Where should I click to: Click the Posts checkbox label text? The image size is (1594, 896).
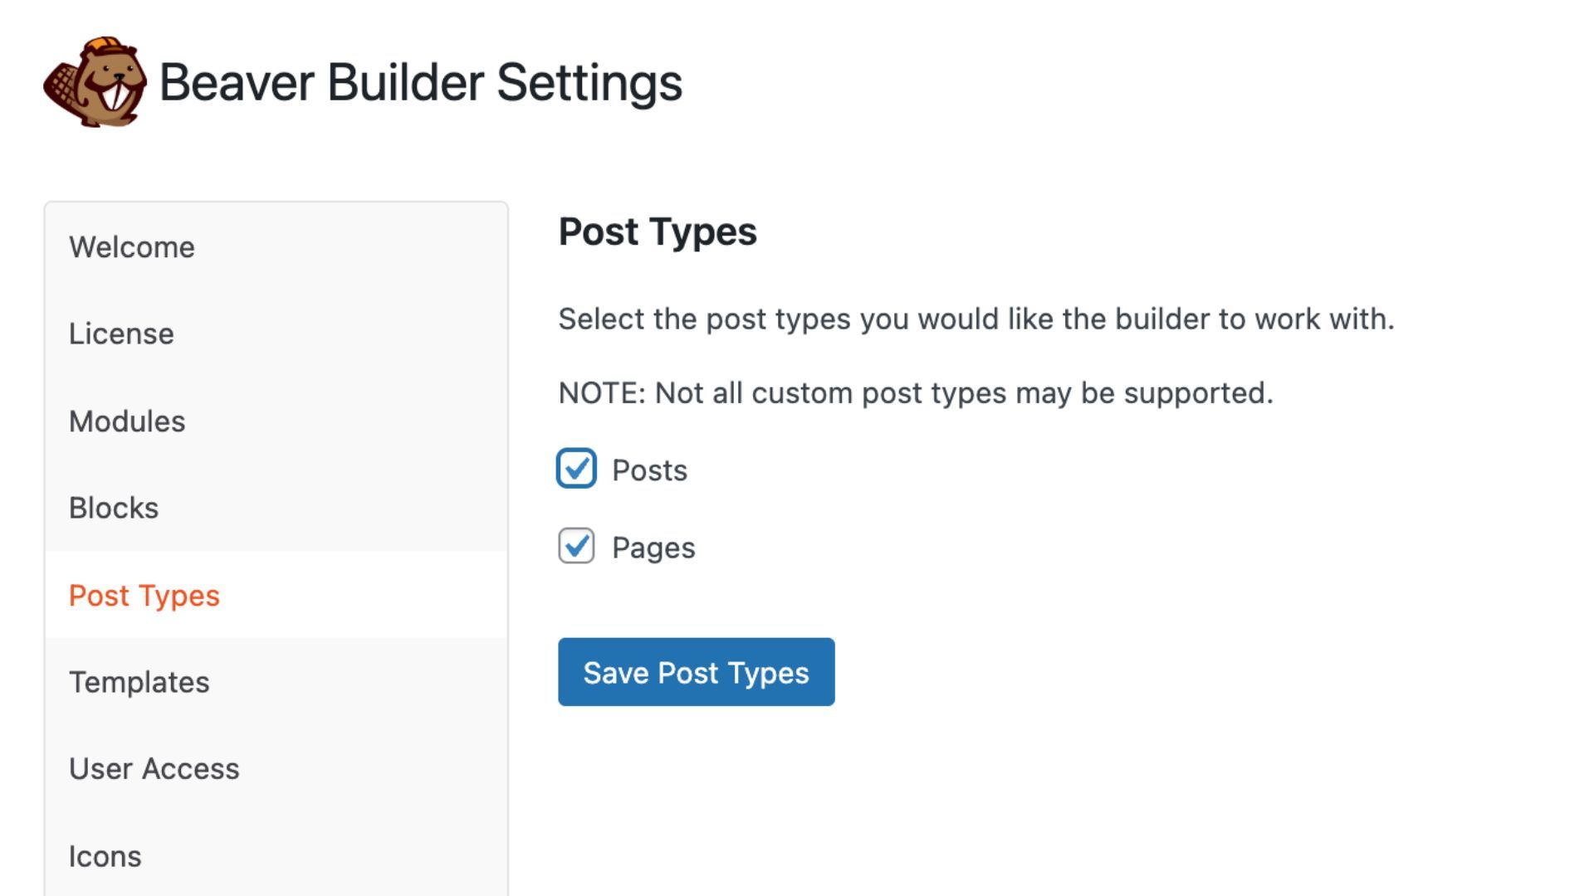coord(649,470)
